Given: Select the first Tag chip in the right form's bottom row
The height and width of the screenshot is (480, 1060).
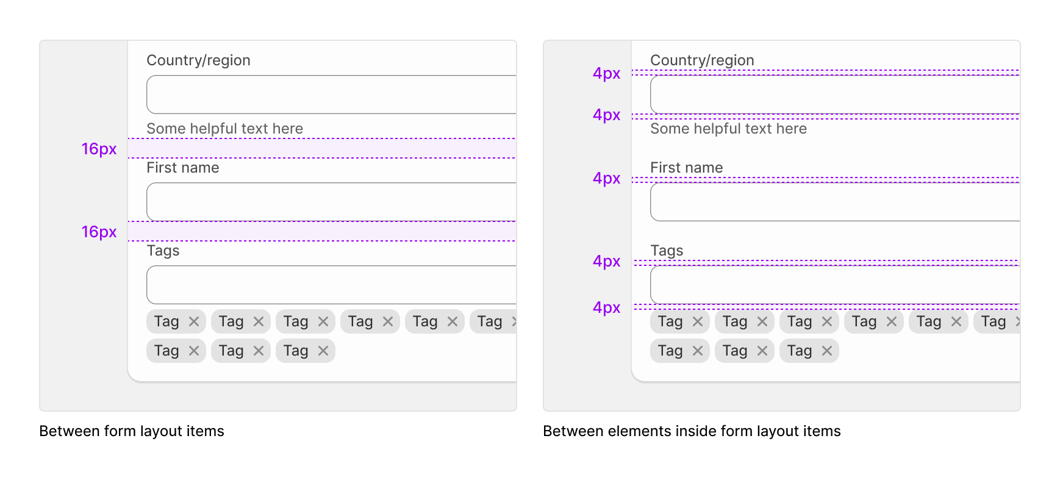Looking at the screenshot, I should pyautogui.click(x=679, y=351).
